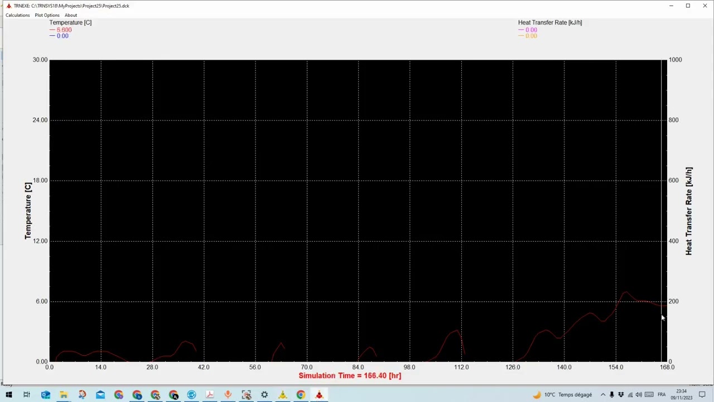Open File Explorer from the taskbar
Image resolution: width=714 pixels, height=402 pixels.
pyautogui.click(x=64, y=395)
